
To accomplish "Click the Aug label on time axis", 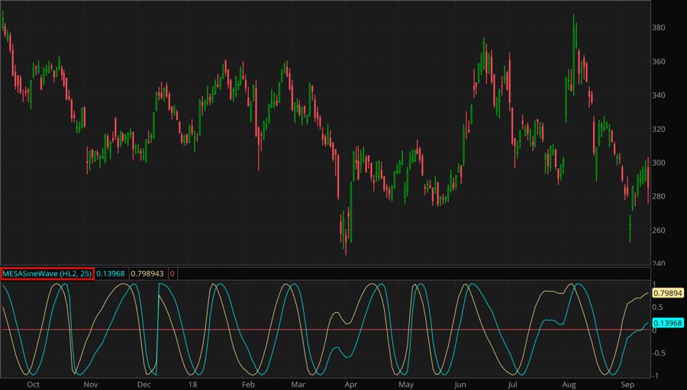I will click(x=569, y=385).
